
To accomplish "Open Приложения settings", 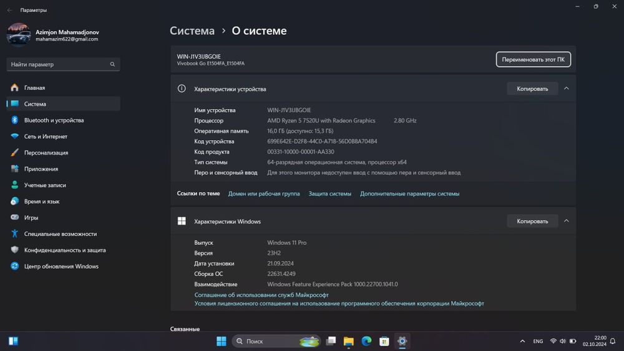I will 64,169.
